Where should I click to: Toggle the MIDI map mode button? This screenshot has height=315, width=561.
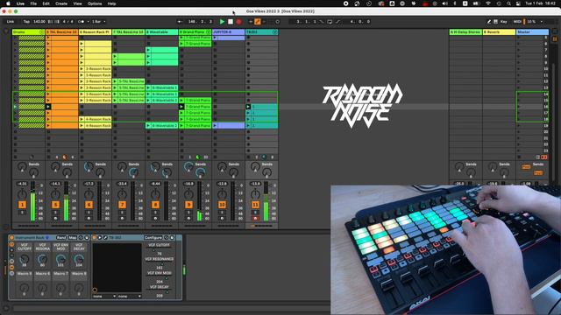tap(517, 22)
